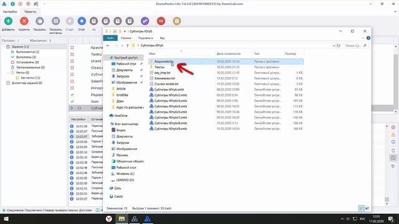Show hidden tray icons chevron
This screenshot has width=399, height=224.
342,218
